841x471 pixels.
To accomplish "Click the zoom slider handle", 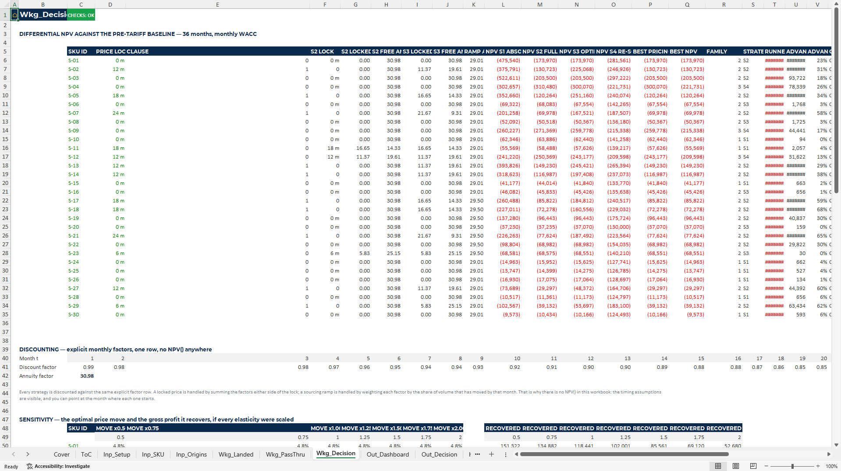I will point(792,466).
